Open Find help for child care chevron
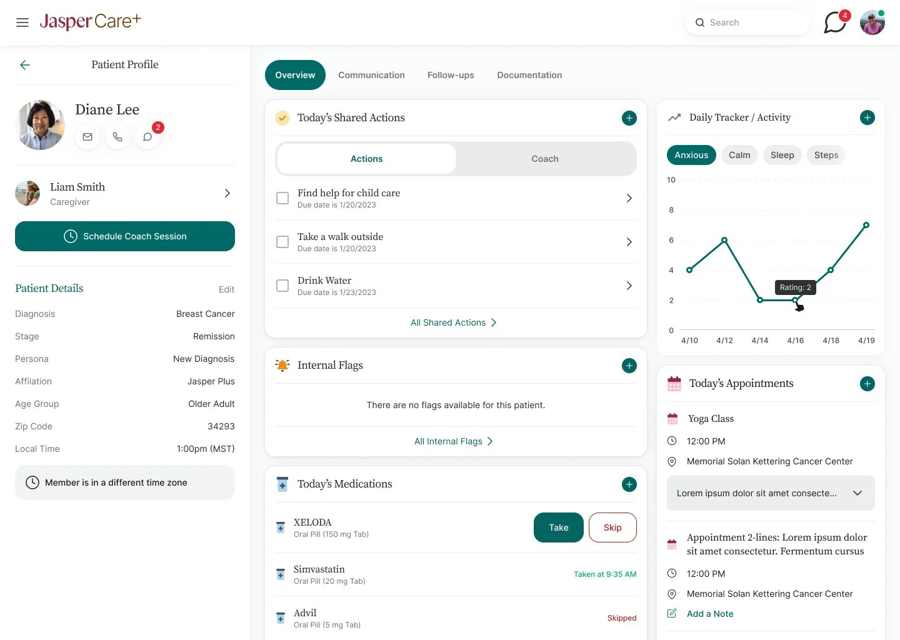900x640 pixels. (629, 198)
